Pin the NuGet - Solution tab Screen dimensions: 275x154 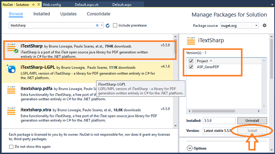tap(33, 5)
